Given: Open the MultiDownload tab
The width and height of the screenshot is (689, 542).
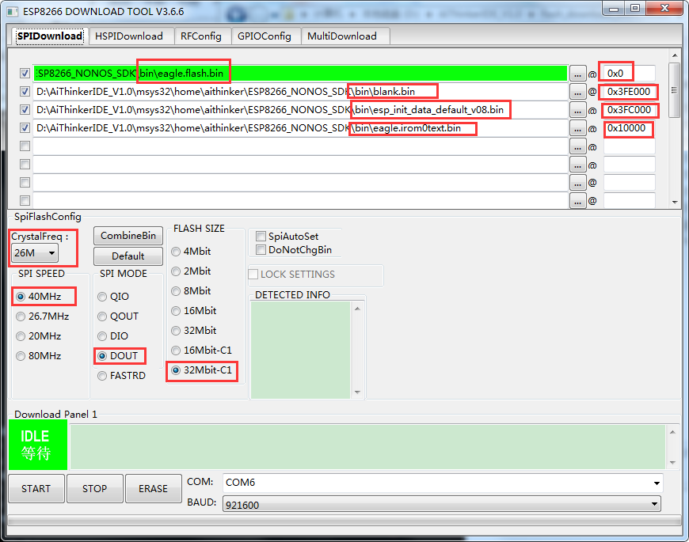Looking at the screenshot, I should pyautogui.click(x=342, y=36).
